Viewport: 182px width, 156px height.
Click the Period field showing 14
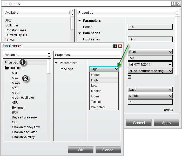click(x=150, y=27)
